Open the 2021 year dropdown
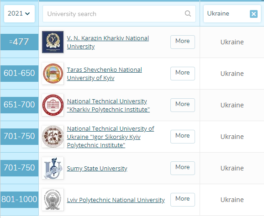Screen dimensions: 264x218 click(19, 14)
